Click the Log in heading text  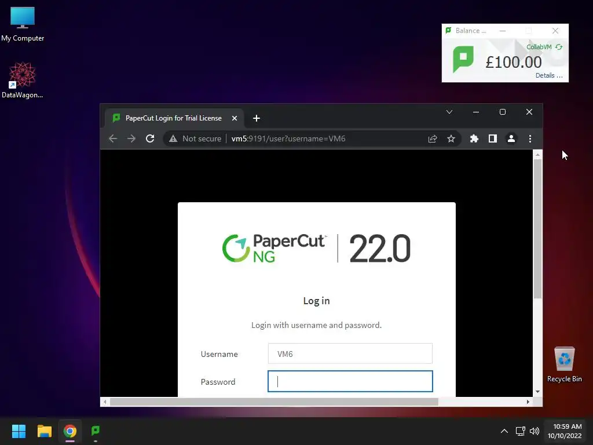click(x=316, y=301)
